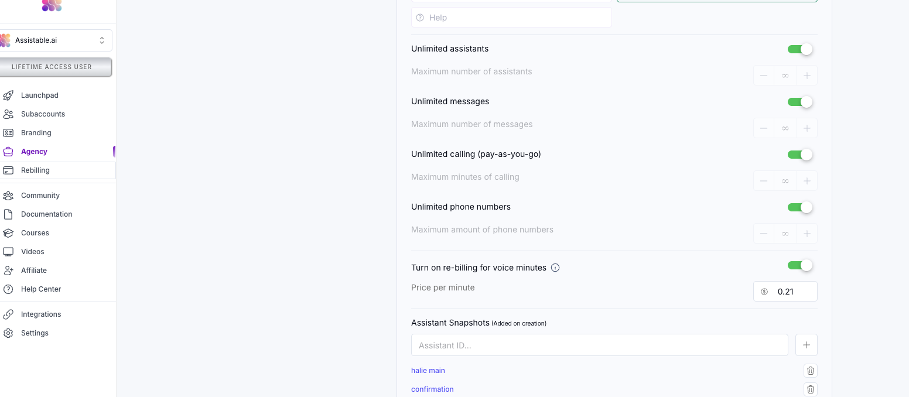Disable the Unlimited assistants toggle
This screenshot has width=909, height=397.
click(x=800, y=49)
